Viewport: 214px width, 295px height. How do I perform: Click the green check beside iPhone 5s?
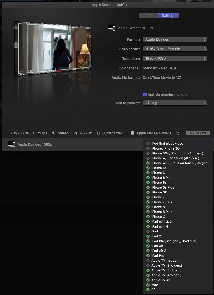click(x=148, y=168)
